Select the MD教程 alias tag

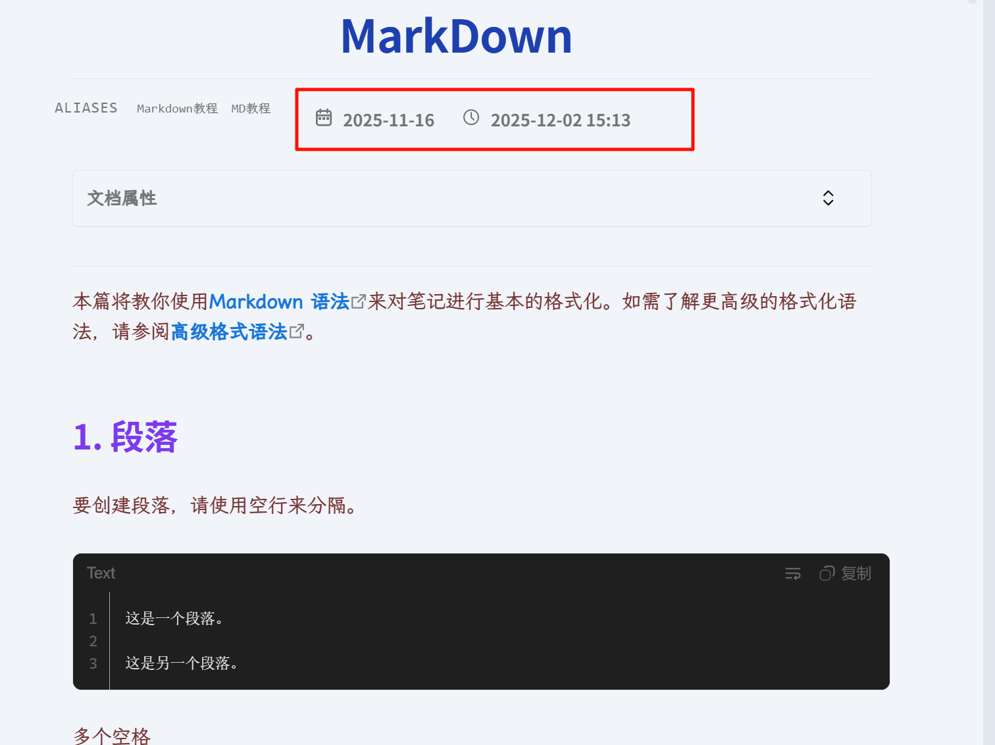(251, 109)
